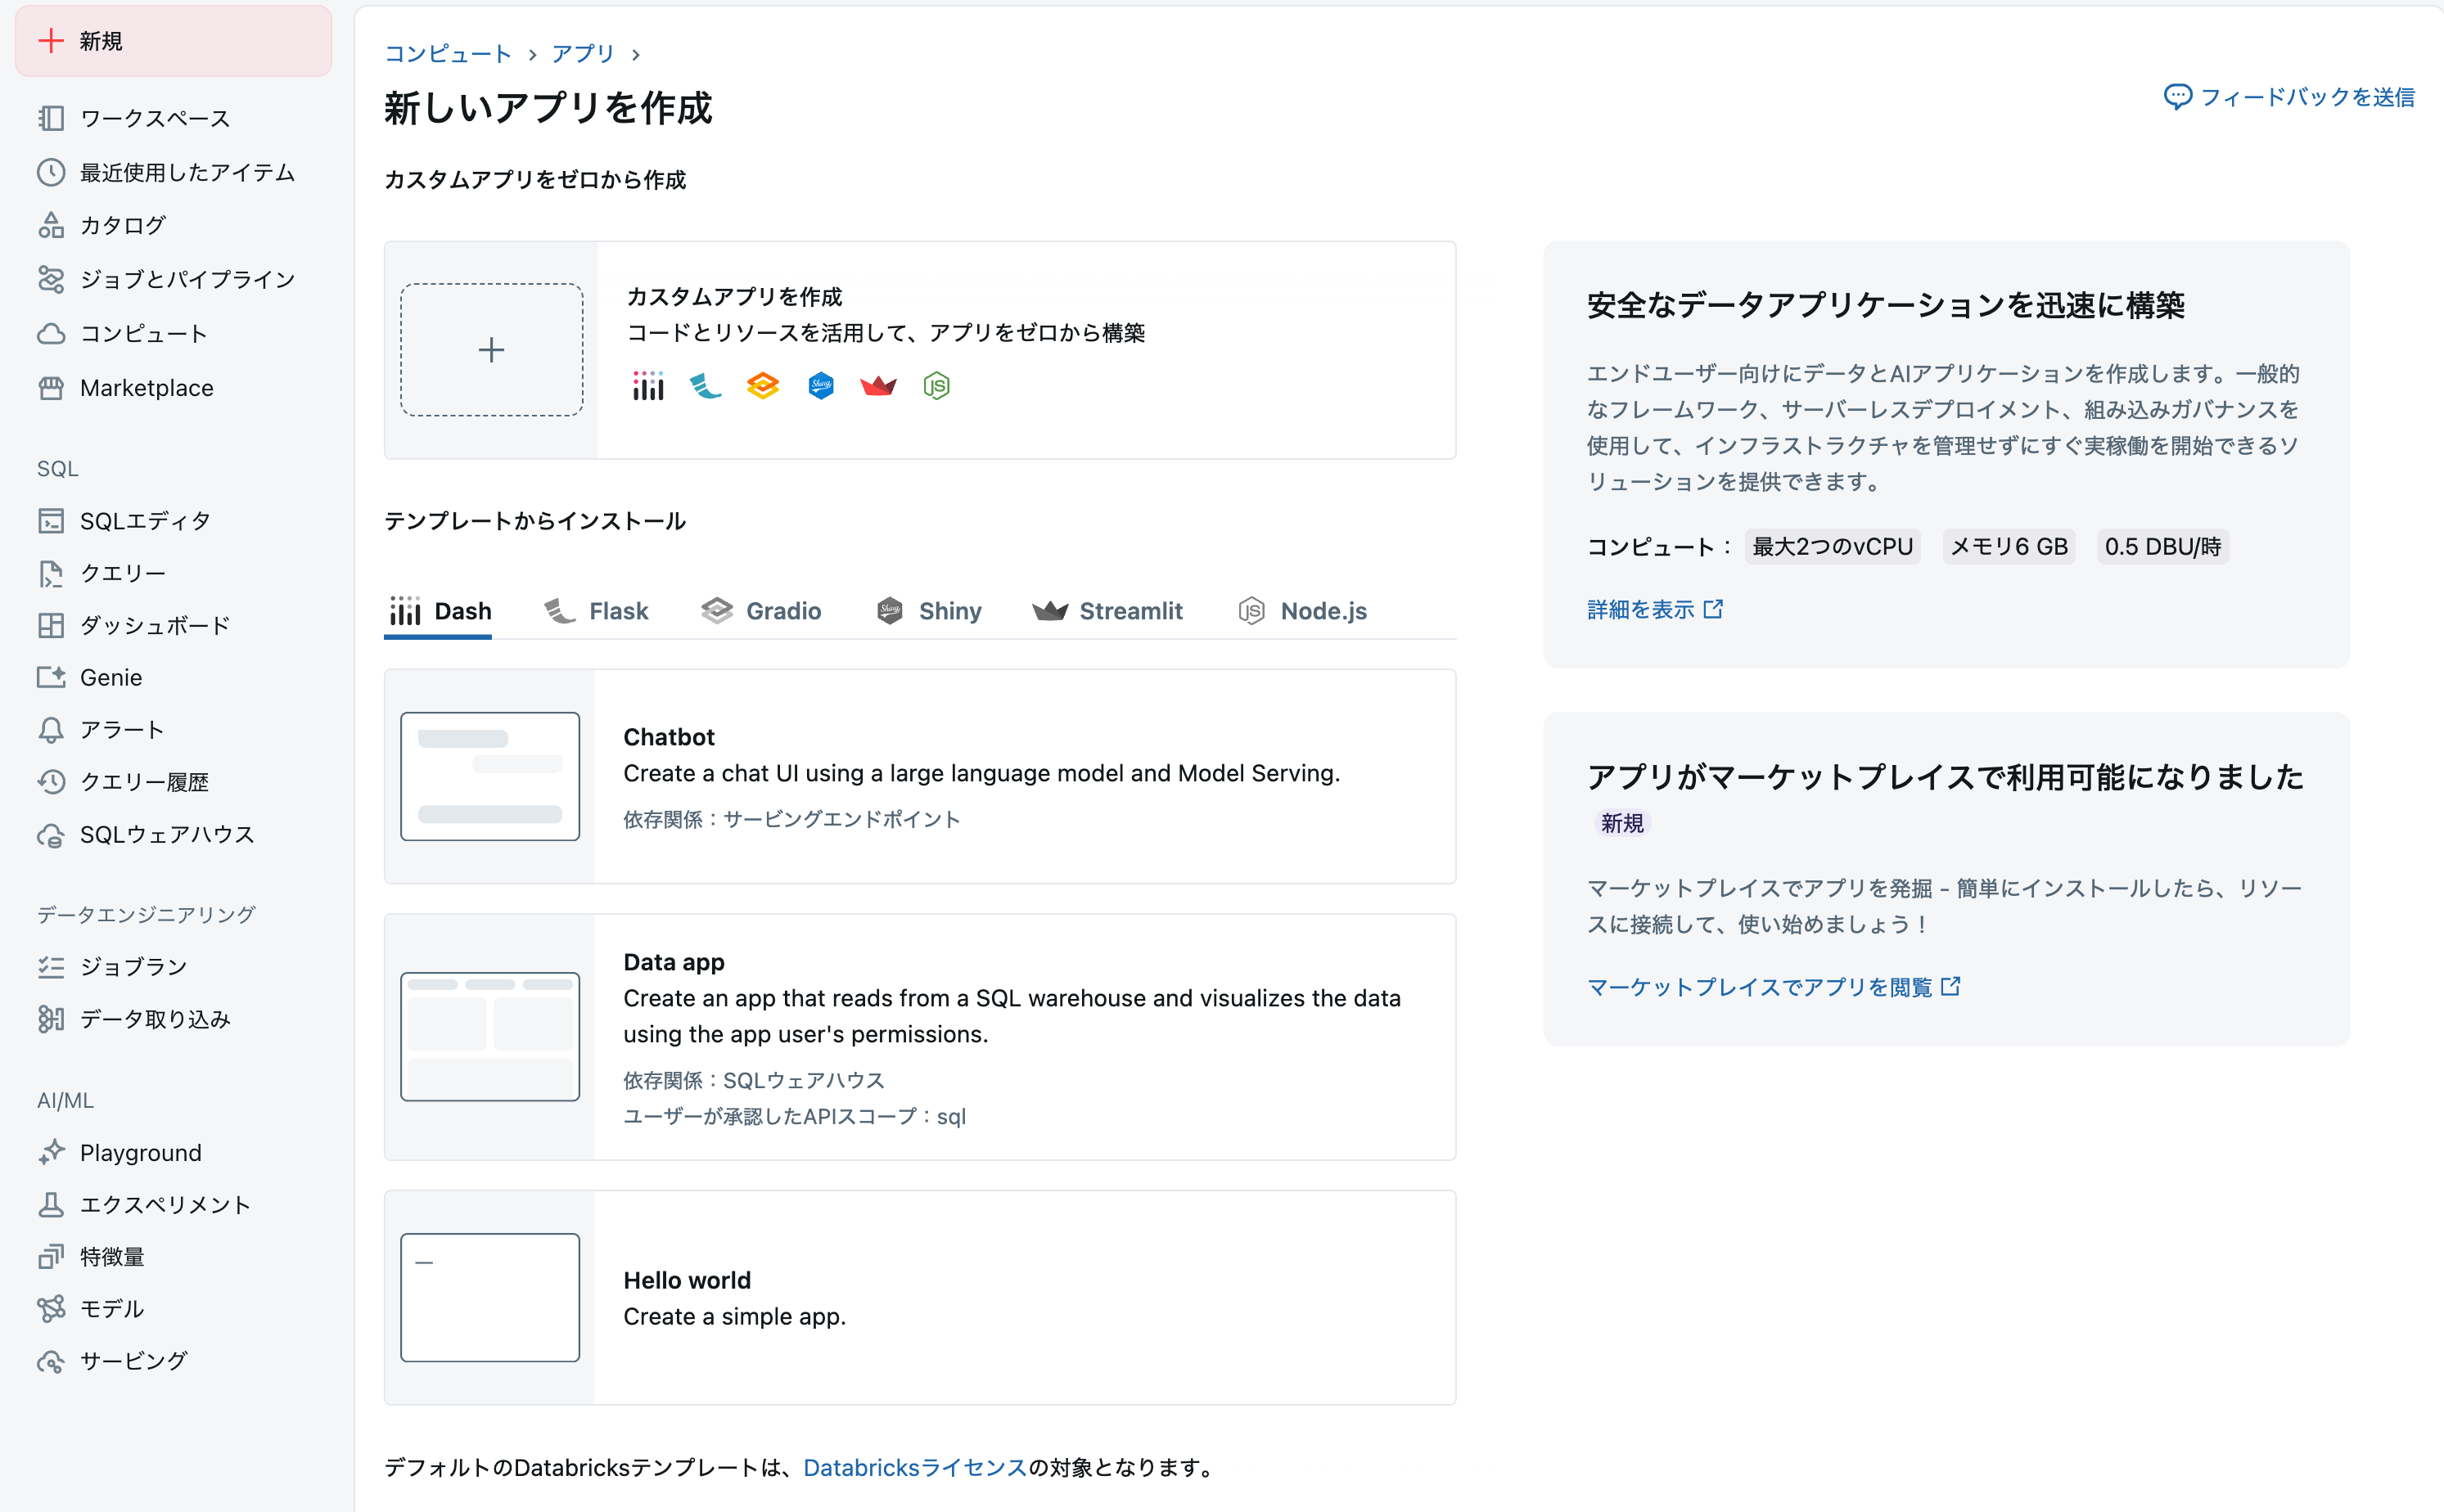Open the Databricksライセンス link
Viewport: 2444px width, 1512px height.
click(x=913, y=1467)
